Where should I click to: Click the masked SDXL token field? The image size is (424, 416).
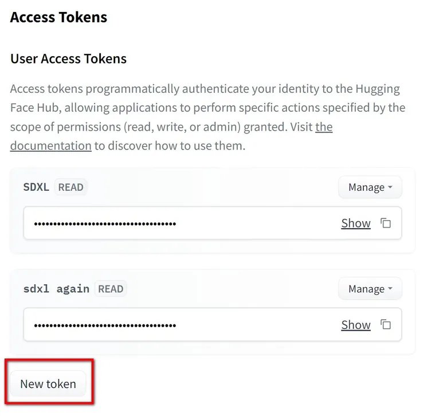coord(172,223)
